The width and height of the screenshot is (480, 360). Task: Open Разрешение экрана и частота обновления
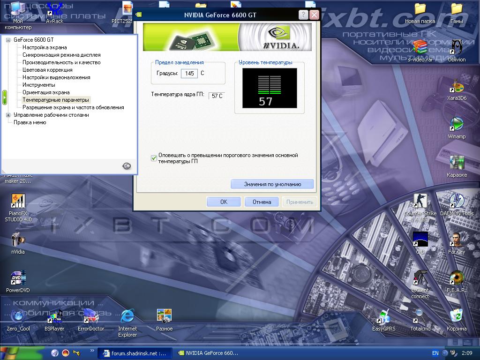[x=73, y=107]
